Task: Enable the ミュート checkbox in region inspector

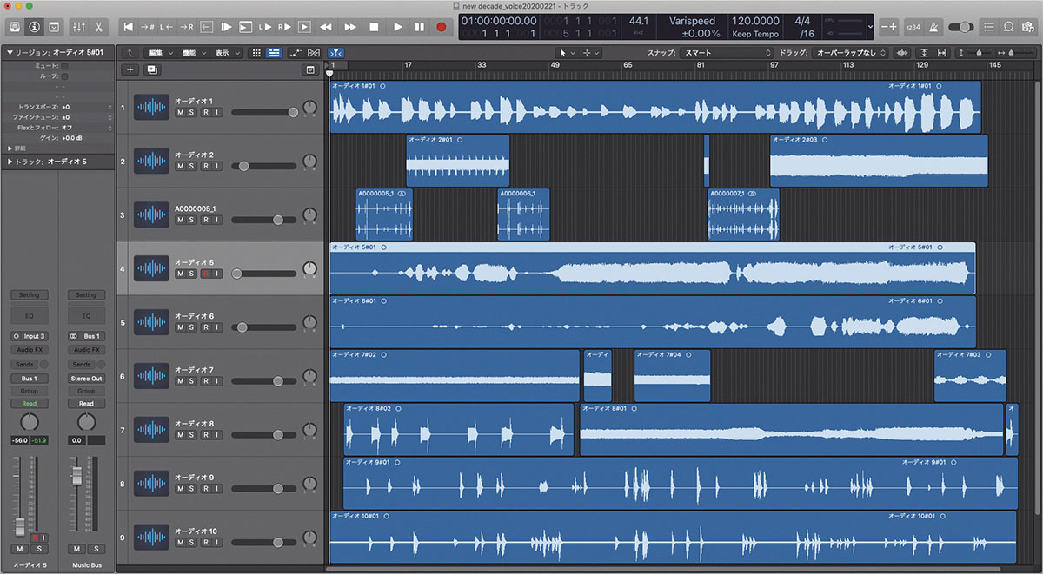Action: (65, 66)
